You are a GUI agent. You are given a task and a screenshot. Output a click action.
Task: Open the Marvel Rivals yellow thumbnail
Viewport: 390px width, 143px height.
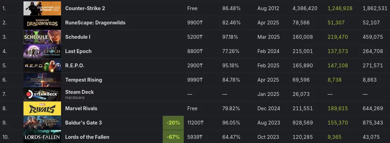click(42, 108)
